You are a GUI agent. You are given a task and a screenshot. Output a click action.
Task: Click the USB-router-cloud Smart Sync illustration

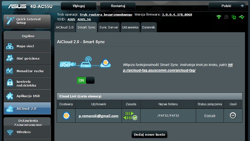85,62
